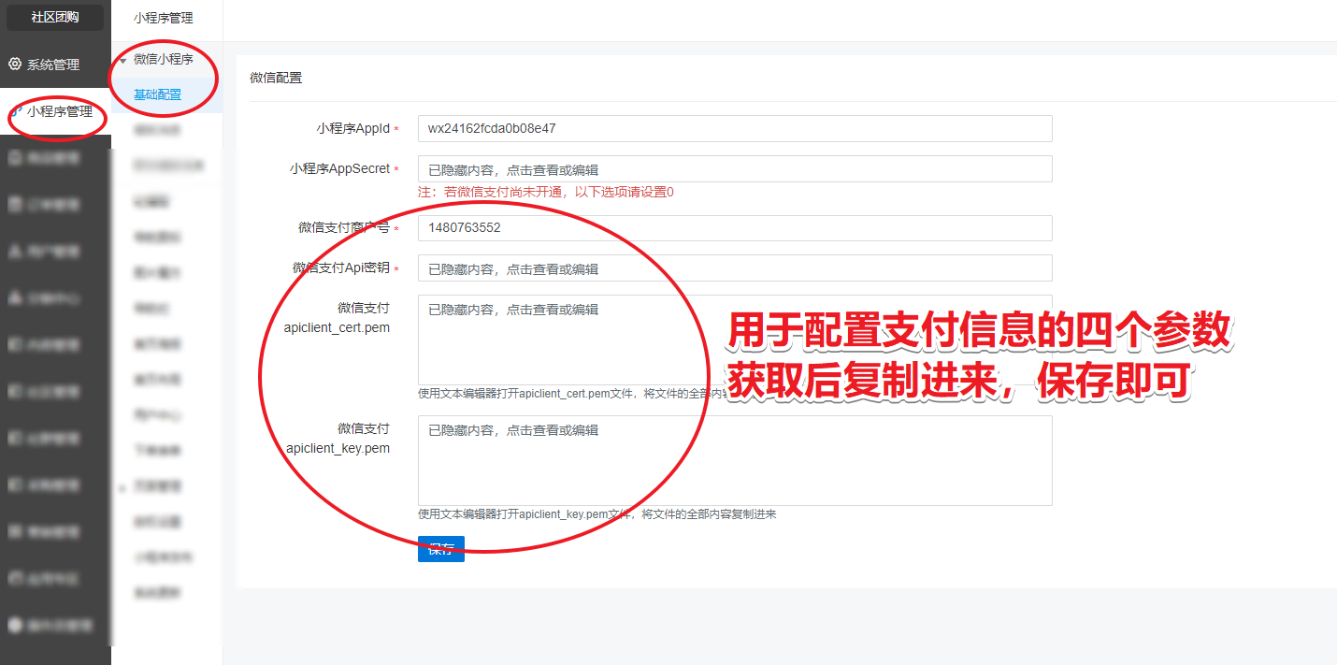Click the hint text mentioning apiclient_key.pem文件
The width and height of the screenshot is (1337, 665).
[x=597, y=514]
